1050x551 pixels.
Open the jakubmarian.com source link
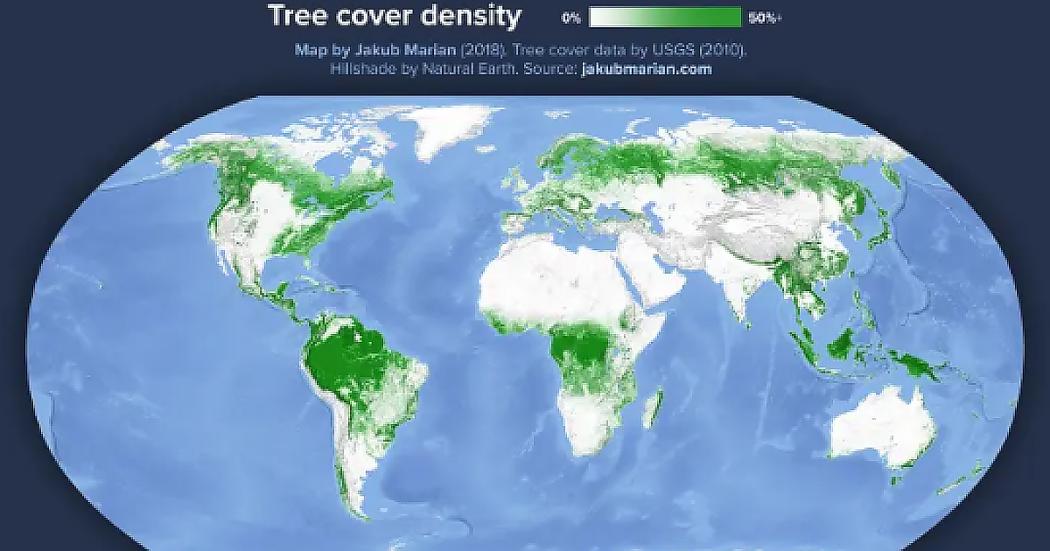tap(646, 69)
